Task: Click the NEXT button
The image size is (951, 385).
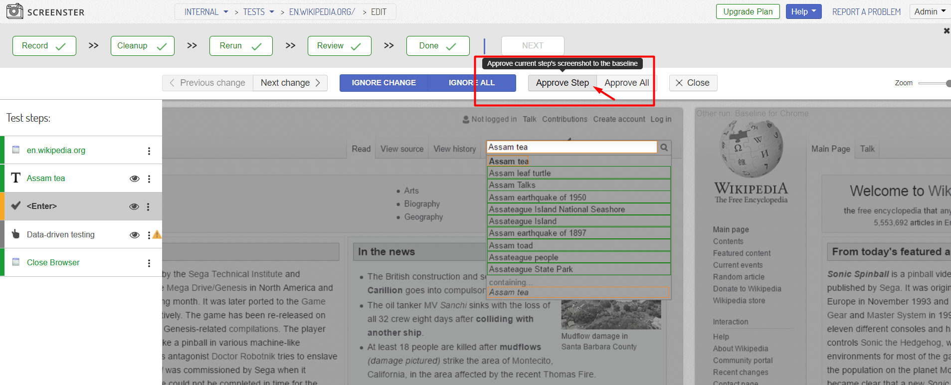Action: click(x=533, y=46)
